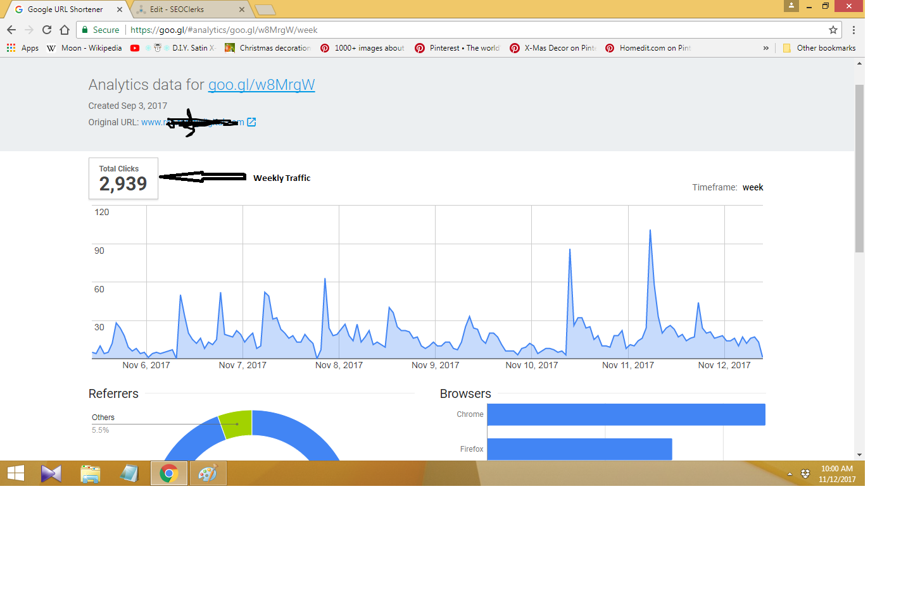
Task: Open Paint from the taskbar
Action: pyautogui.click(x=208, y=473)
